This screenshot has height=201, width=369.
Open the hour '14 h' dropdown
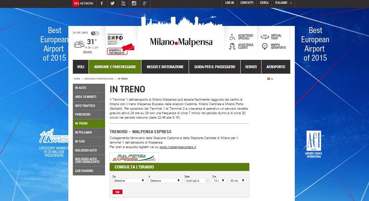[x=219, y=181]
